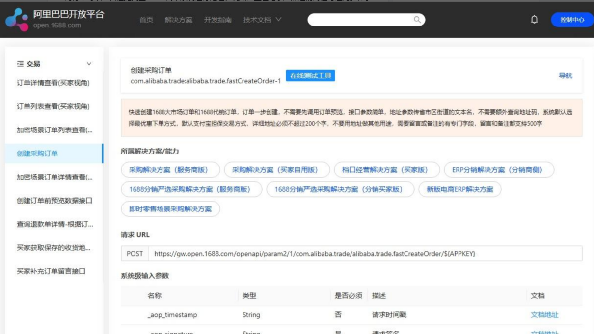
Task: Click the ERP分销解决方案（分销商侧） tag
Action: tap(499, 170)
